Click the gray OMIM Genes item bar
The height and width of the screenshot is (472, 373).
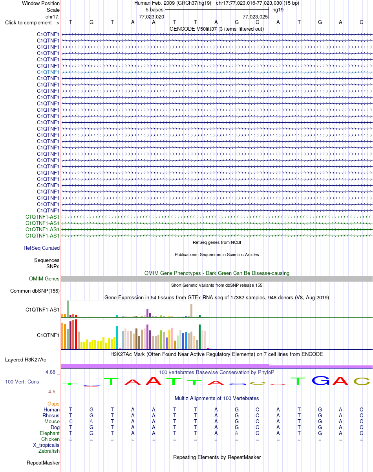pos(217,278)
